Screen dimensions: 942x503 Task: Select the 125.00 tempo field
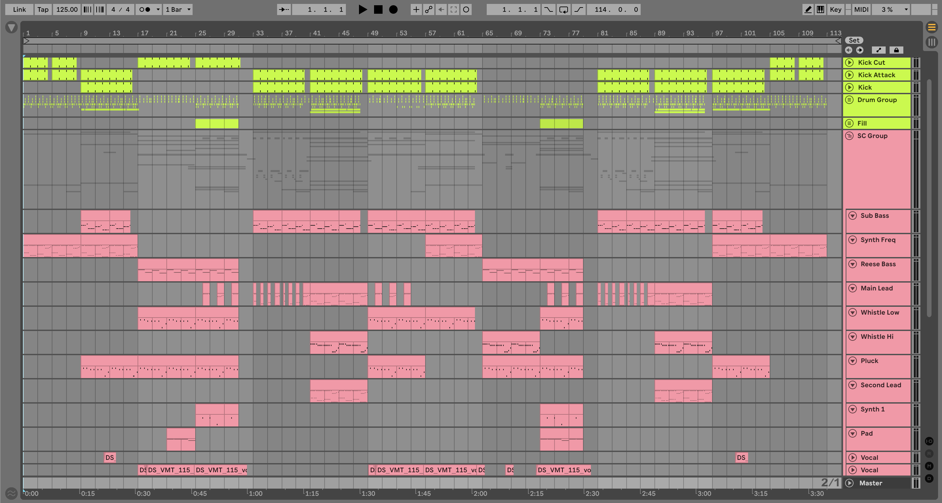coord(66,9)
